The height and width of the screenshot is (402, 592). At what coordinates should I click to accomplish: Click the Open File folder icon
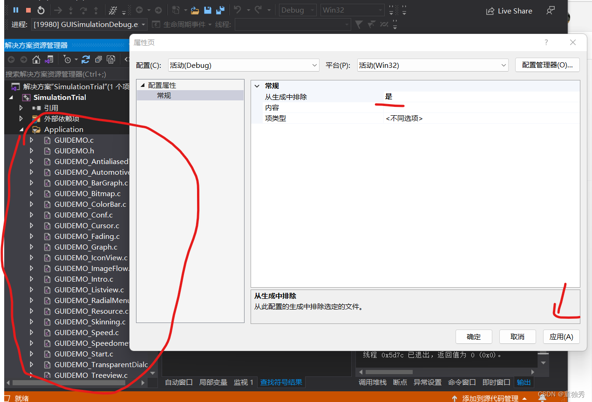(x=195, y=10)
